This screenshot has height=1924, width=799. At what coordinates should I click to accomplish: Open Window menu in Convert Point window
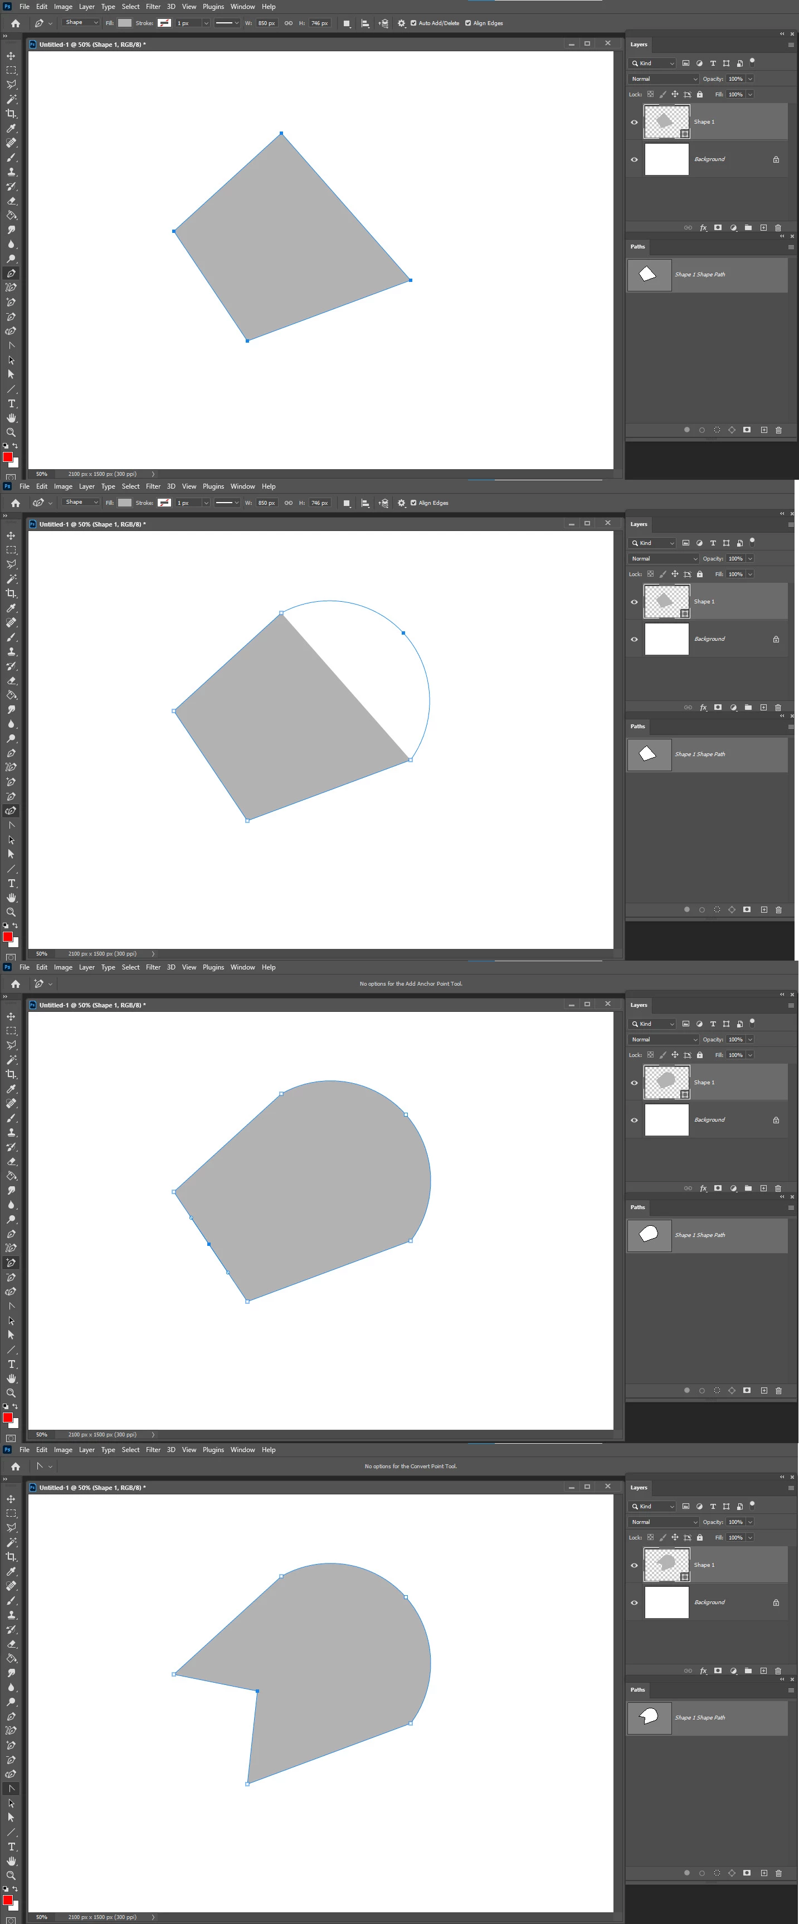click(x=243, y=1450)
